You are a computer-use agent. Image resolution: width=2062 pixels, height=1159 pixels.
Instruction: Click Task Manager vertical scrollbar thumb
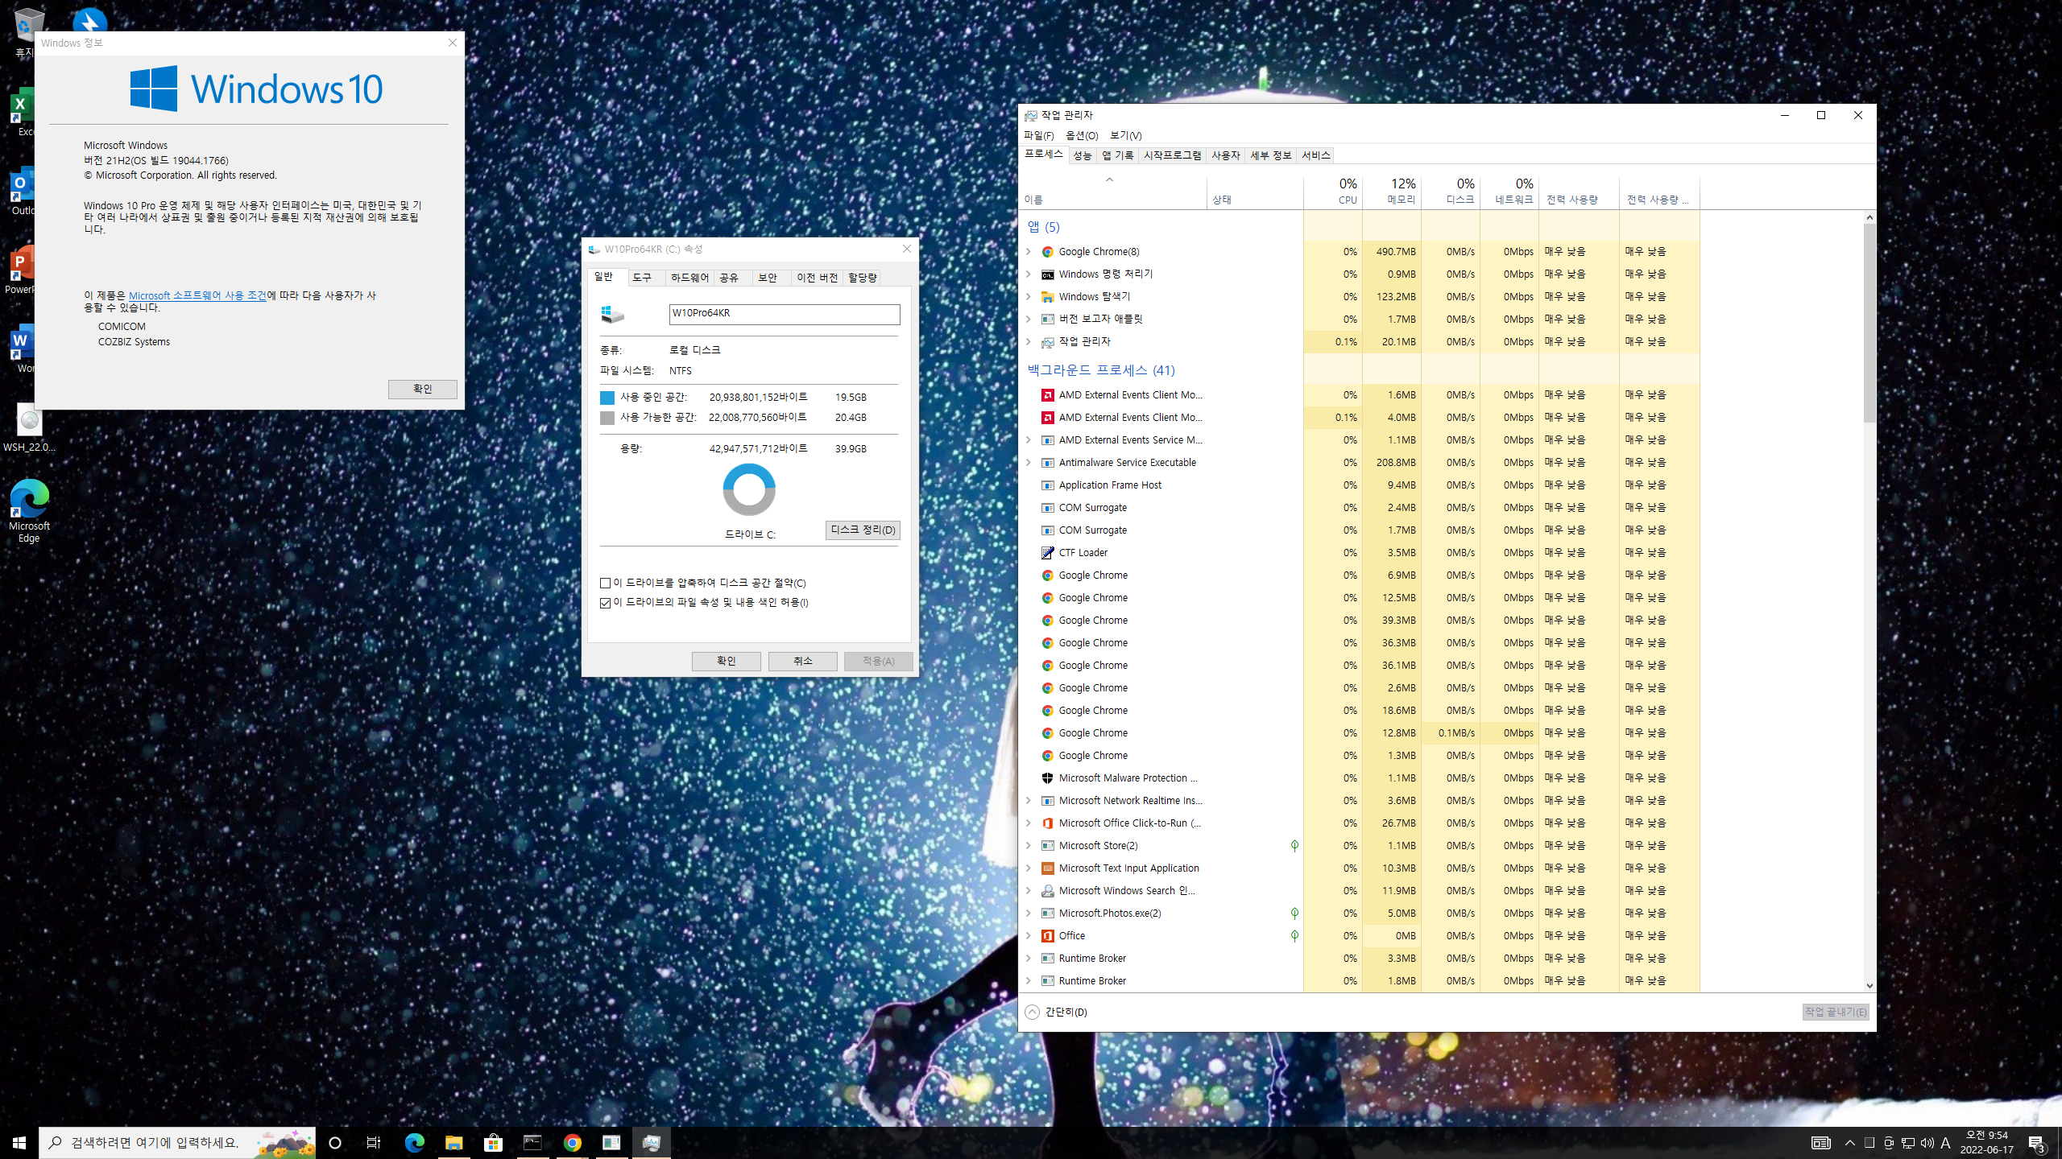(x=1869, y=322)
